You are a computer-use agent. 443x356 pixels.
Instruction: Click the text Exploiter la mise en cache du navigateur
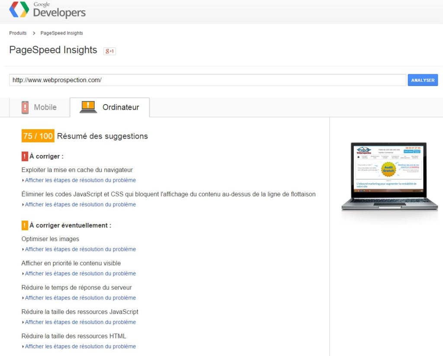pos(77,170)
